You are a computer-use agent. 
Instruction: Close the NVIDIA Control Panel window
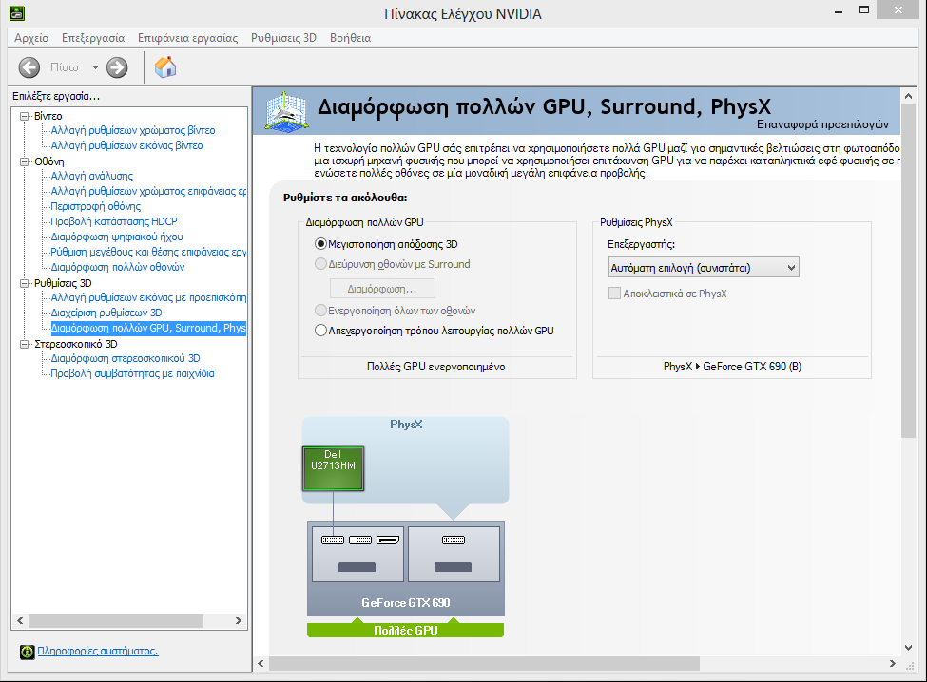tap(898, 10)
